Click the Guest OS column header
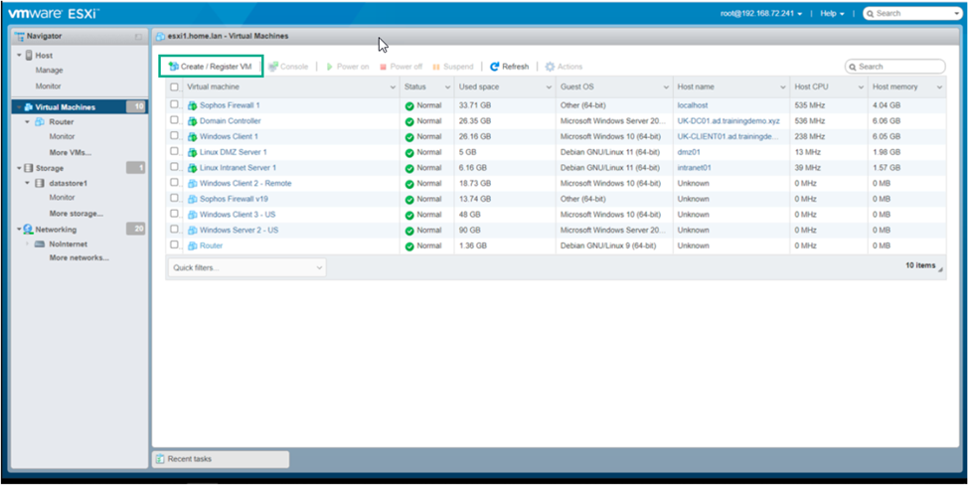 tap(614, 87)
